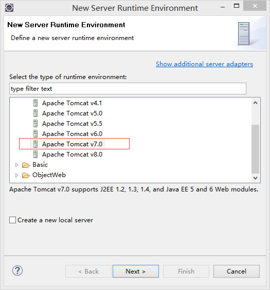Click the Basic folder icon
The width and height of the screenshot is (270, 290).
[26, 165]
